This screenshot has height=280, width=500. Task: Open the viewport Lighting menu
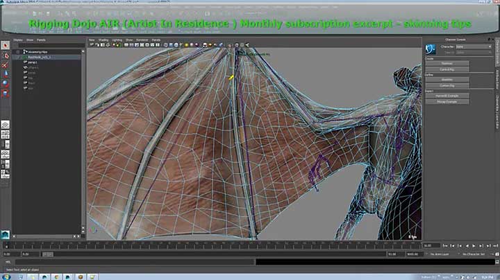(117, 40)
